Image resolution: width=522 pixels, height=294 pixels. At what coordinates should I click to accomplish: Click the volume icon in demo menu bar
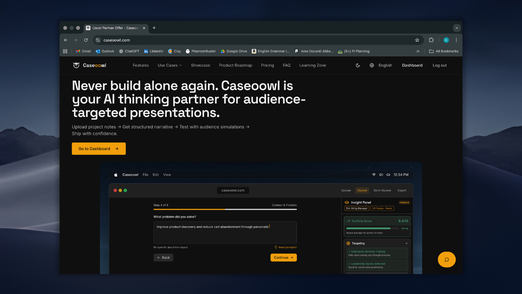point(381,175)
